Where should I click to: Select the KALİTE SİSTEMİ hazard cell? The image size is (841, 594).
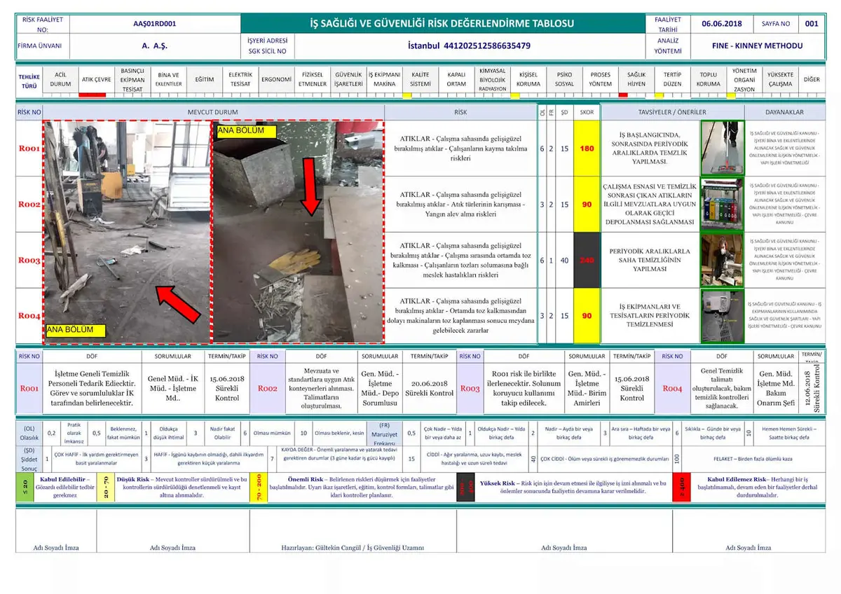click(420, 79)
